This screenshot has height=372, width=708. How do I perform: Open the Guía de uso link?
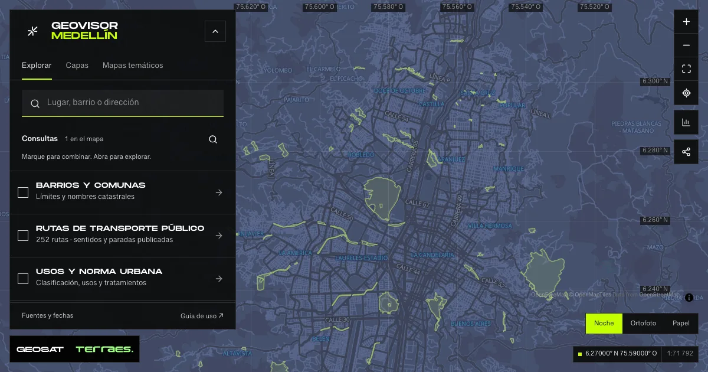tap(202, 316)
